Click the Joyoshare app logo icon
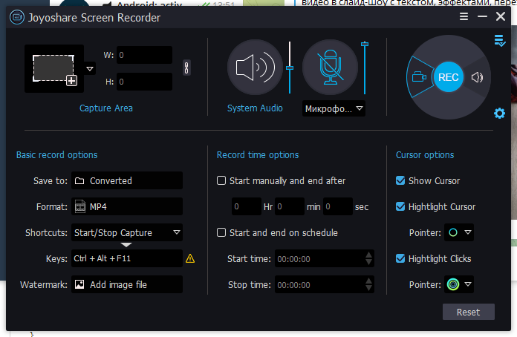The width and height of the screenshot is (517, 337). pos(17,17)
